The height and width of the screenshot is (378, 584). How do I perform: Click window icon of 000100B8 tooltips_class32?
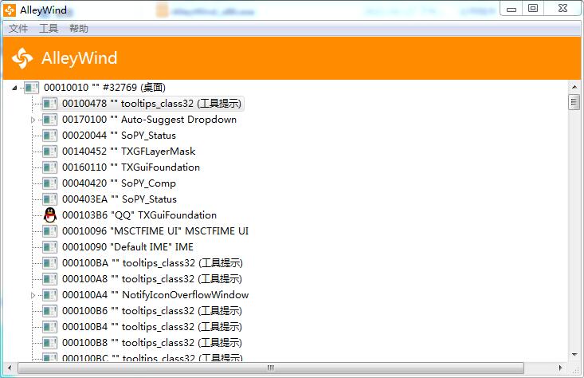tap(49, 343)
